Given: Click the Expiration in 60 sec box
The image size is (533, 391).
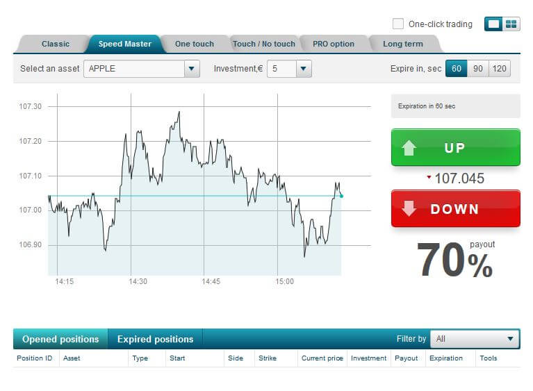Looking at the screenshot, I should coord(455,106).
